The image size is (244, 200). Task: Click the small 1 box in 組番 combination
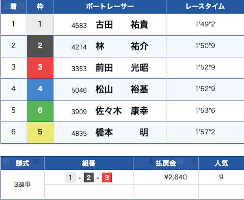[71, 178]
